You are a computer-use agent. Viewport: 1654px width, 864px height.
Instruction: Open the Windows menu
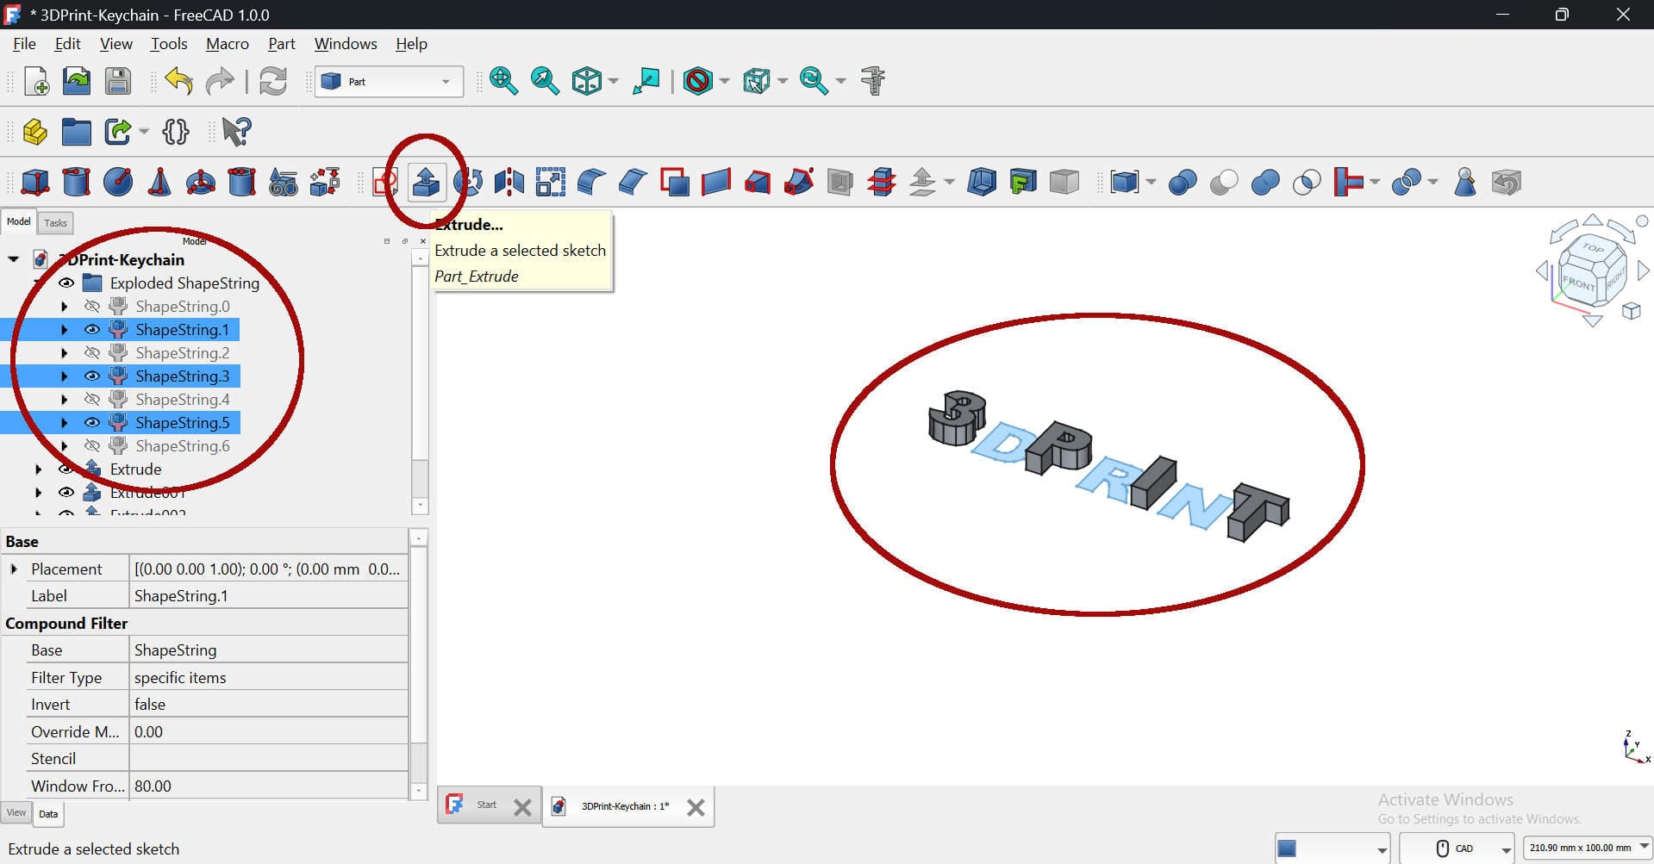point(346,44)
